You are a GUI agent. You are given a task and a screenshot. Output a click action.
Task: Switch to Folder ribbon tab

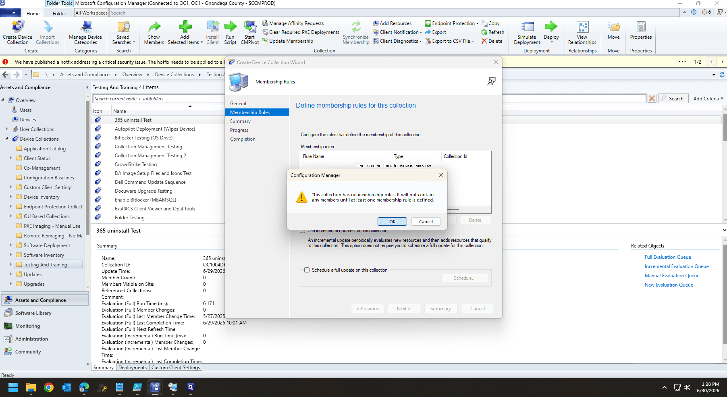59,13
